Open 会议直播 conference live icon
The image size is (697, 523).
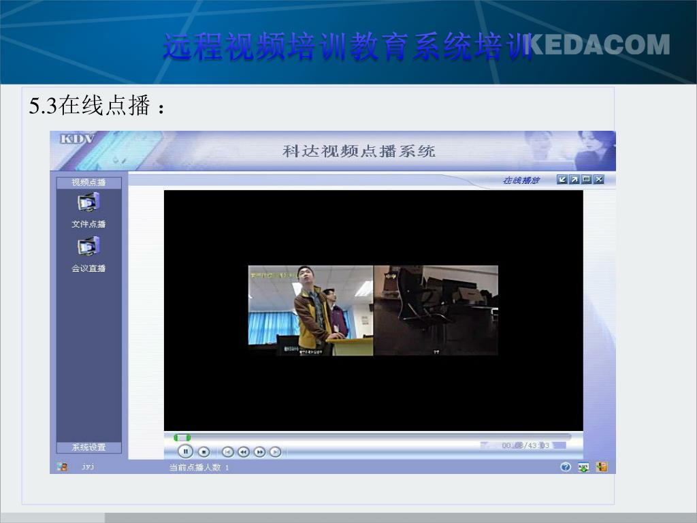pyautogui.click(x=88, y=247)
